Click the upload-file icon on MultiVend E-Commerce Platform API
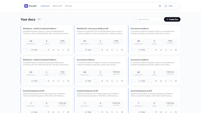This screenshot has width=201, height=113. tap(107, 50)
